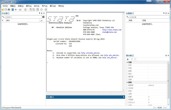Click the http://www.stata.com link

112,30
